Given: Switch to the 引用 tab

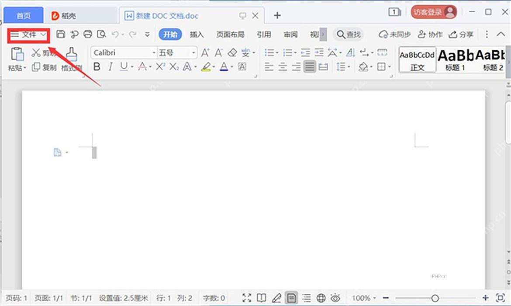Looking at the screenshot, I should pos(264,34).
